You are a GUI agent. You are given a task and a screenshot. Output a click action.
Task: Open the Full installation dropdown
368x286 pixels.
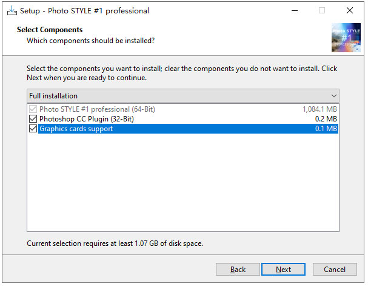(183, 96)
